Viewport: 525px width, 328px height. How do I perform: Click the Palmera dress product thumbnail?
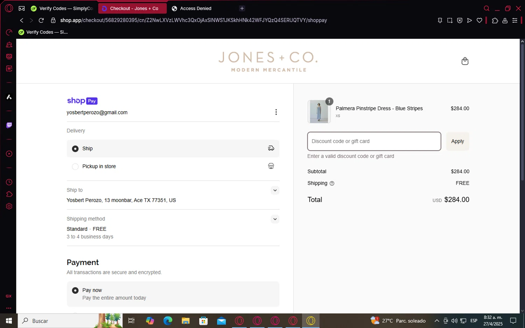pyautogui.click(x=319, y=112)
